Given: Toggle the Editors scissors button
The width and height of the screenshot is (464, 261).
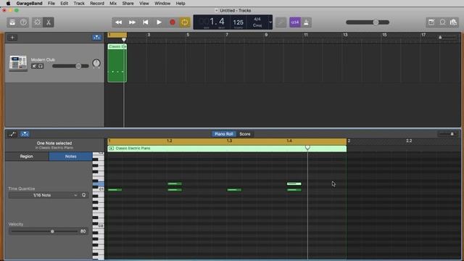Looking at the screenshot, I should (x=49, y=22).
